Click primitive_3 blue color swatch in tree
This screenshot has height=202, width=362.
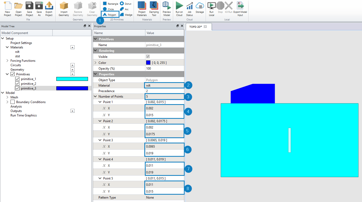(x=72, y=88)
